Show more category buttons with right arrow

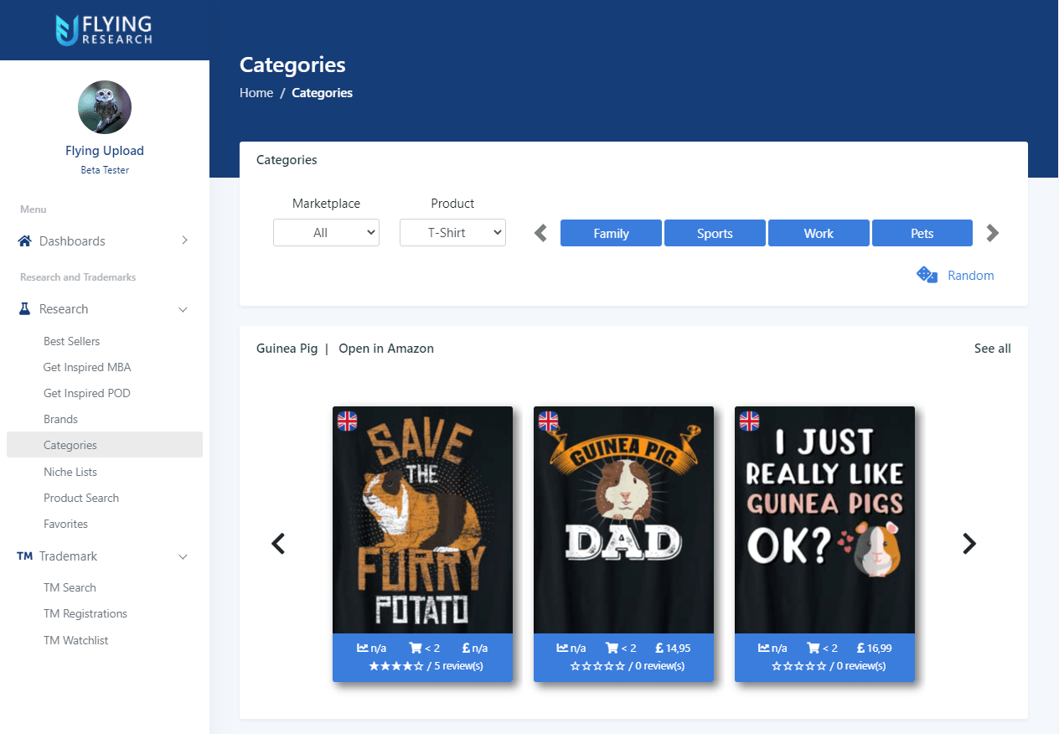(x=993, y=233)
